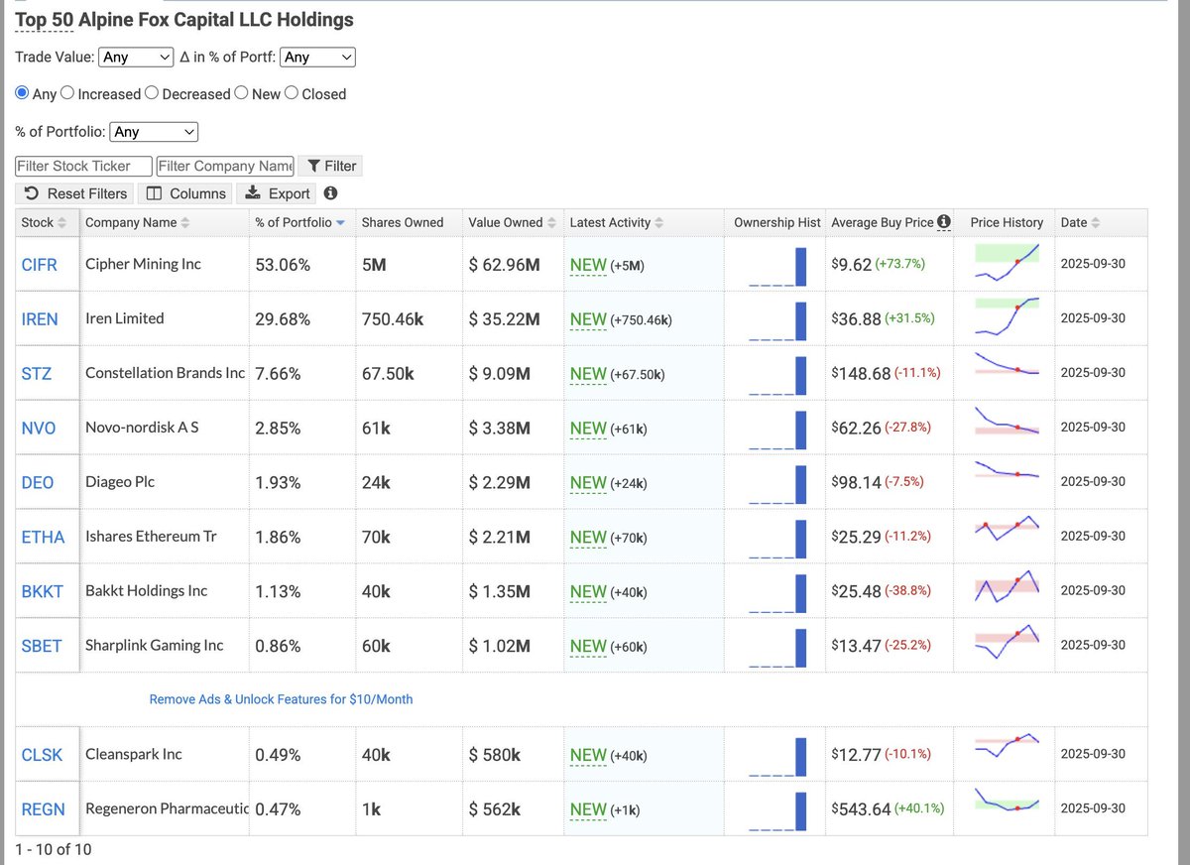The image size is (1190, 865).
Task: Click the sort arrows on Stock column
Action: click(x=62, y=223)
